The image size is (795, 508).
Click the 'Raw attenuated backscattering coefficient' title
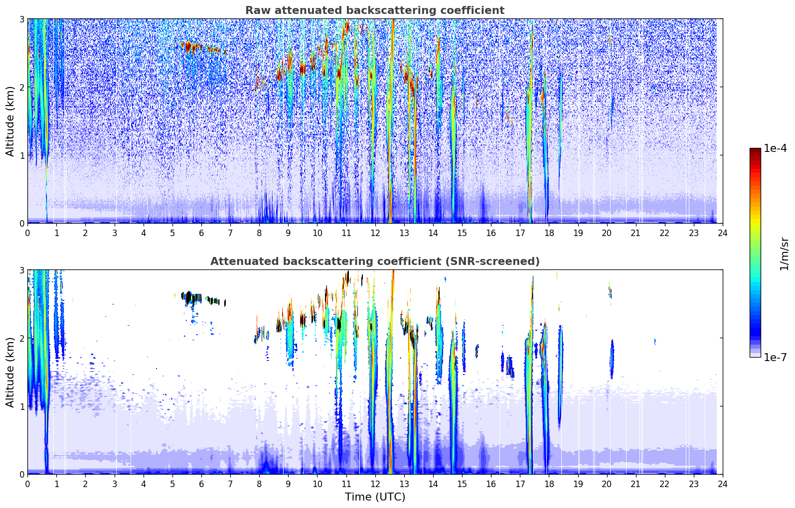coord(374,10)
